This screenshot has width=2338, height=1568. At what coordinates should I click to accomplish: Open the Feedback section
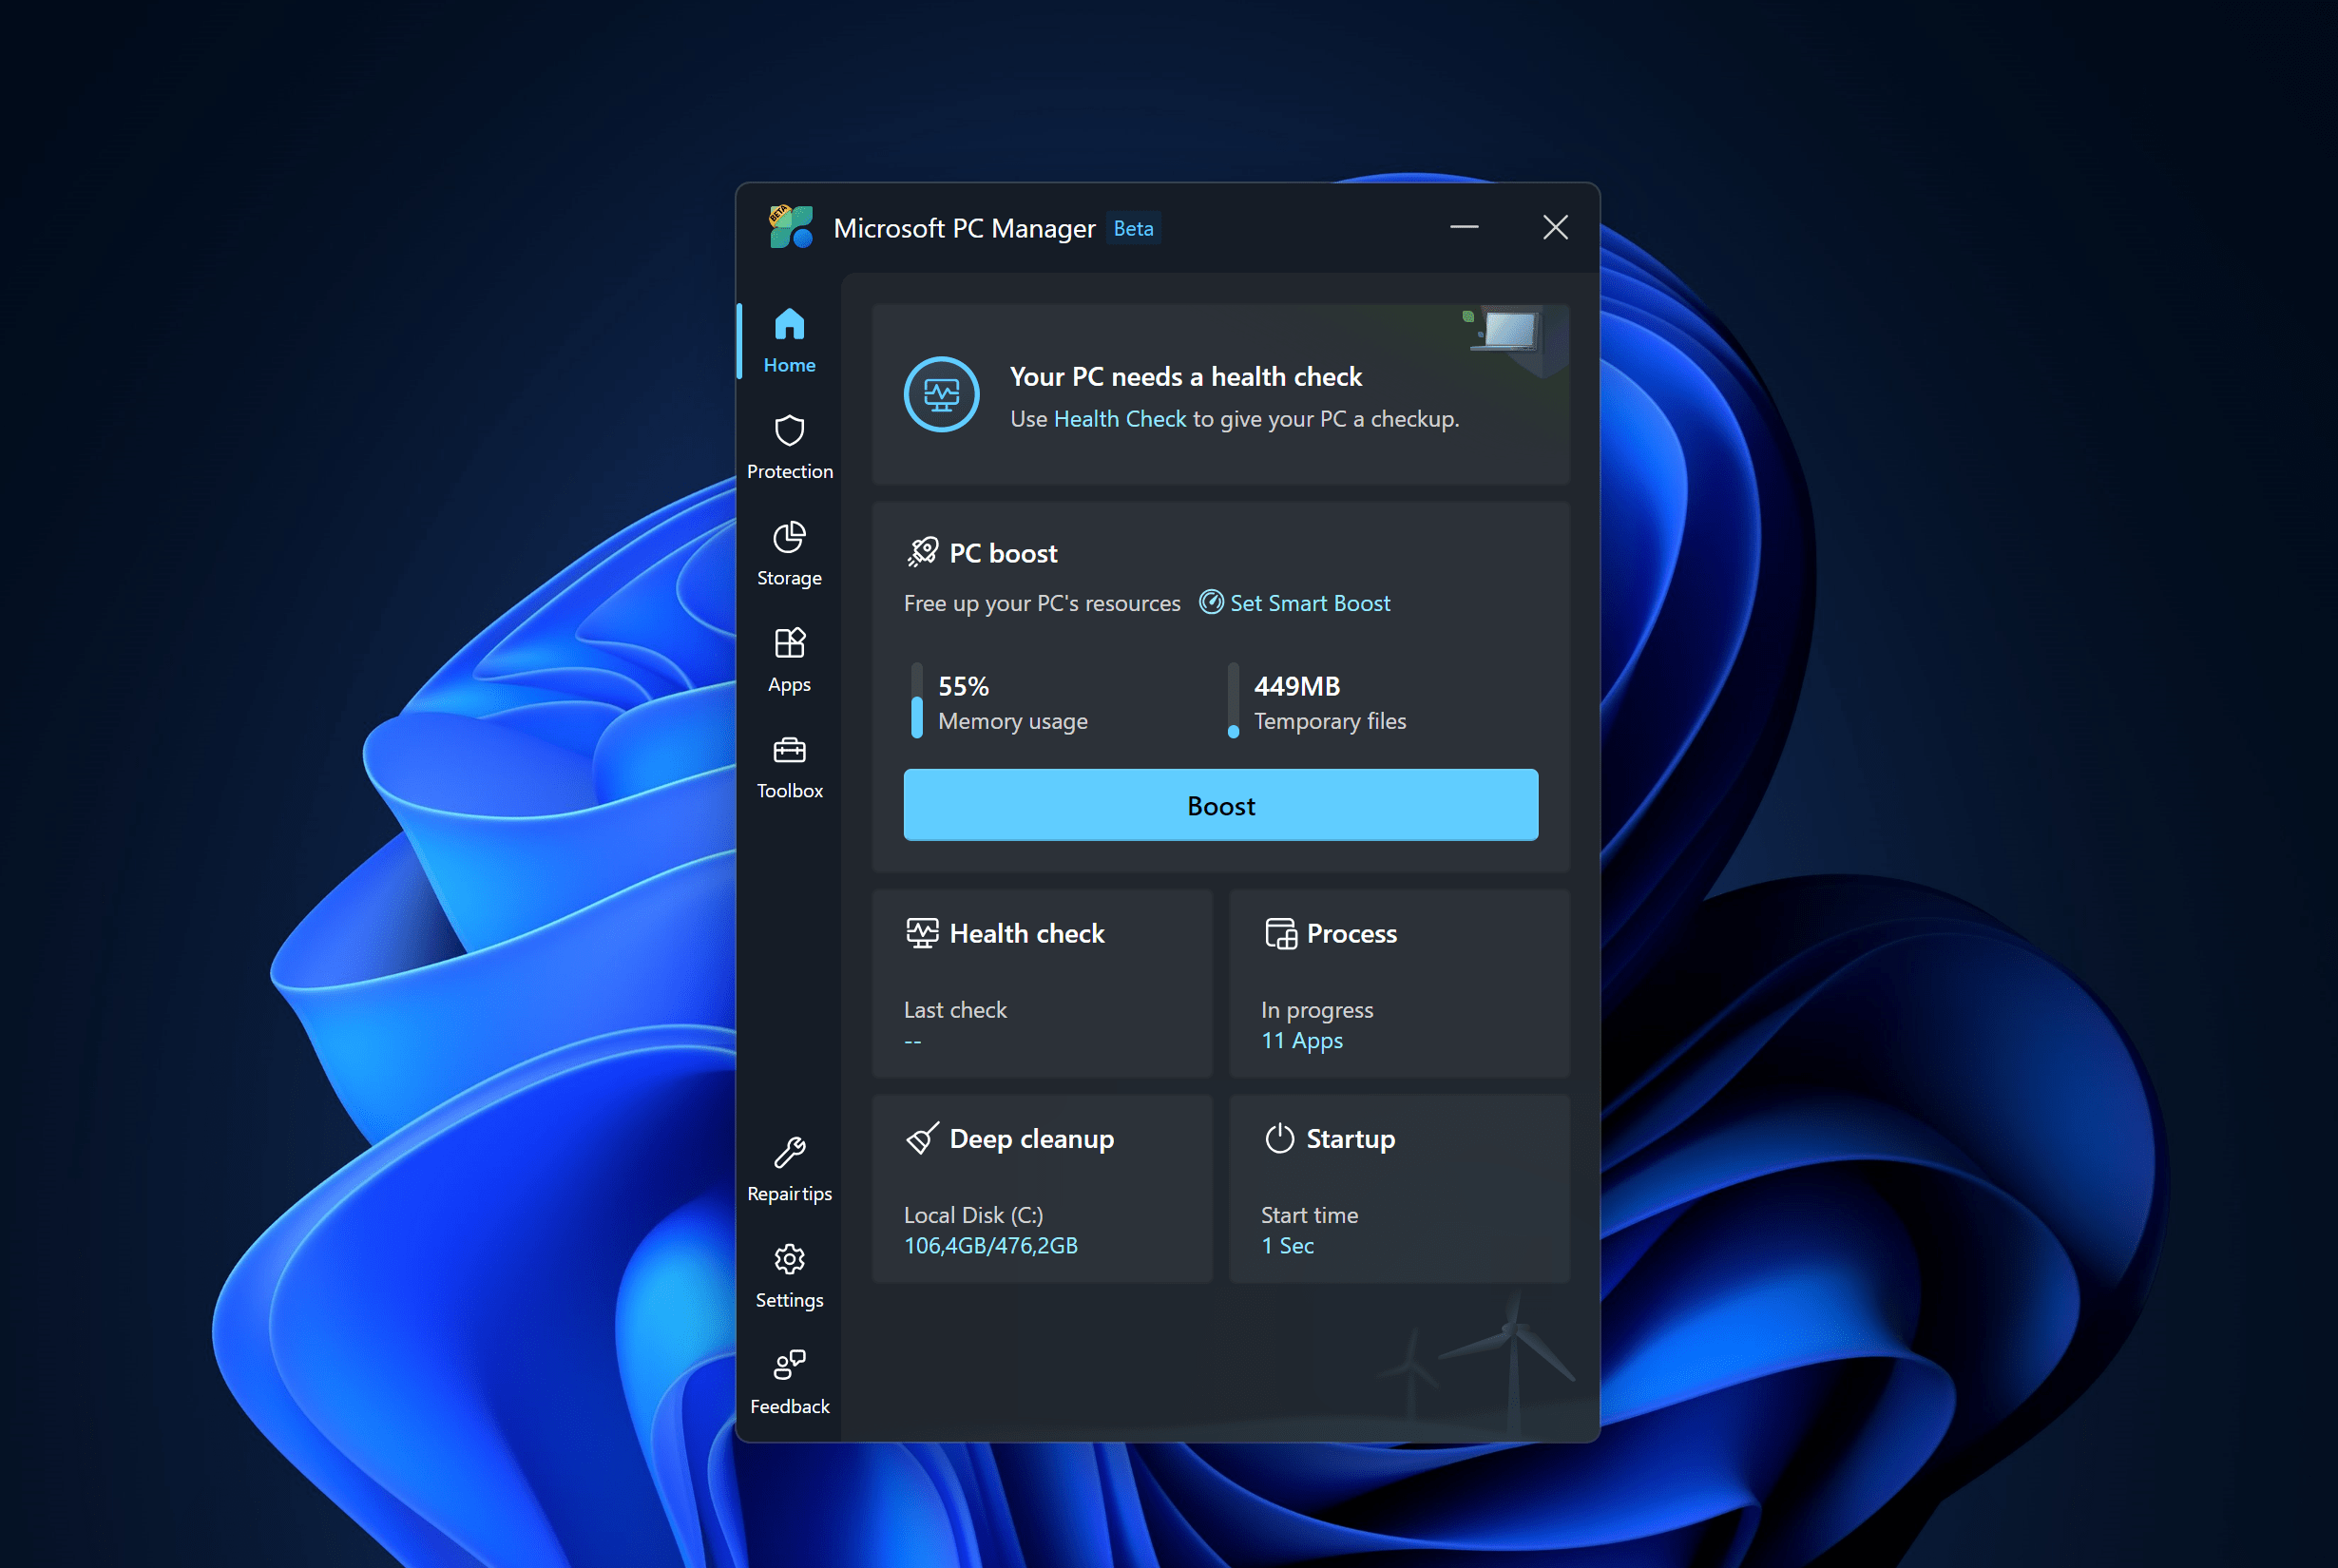point(789,1370)
